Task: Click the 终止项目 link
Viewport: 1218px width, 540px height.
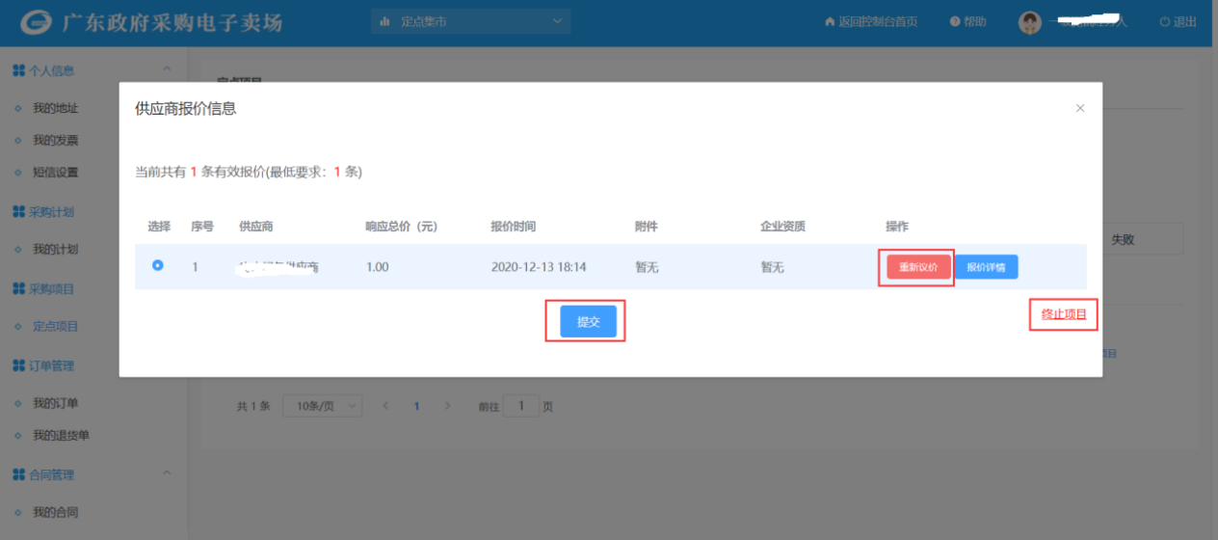Action: [1063, 314]
